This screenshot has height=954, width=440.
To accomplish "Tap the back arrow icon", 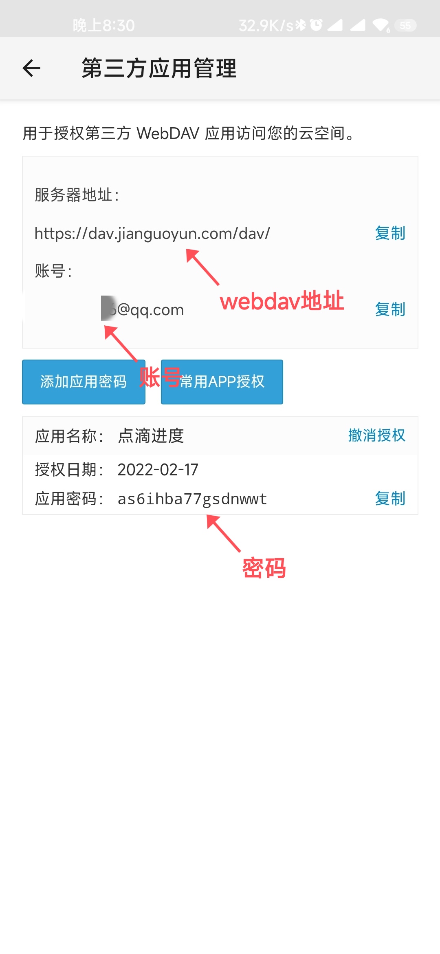I will [x=31, y=68].
